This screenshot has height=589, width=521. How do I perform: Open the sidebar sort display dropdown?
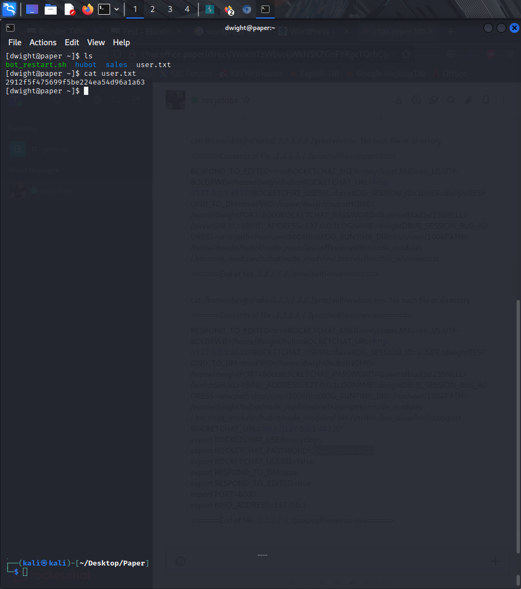[x=117, y=100]
